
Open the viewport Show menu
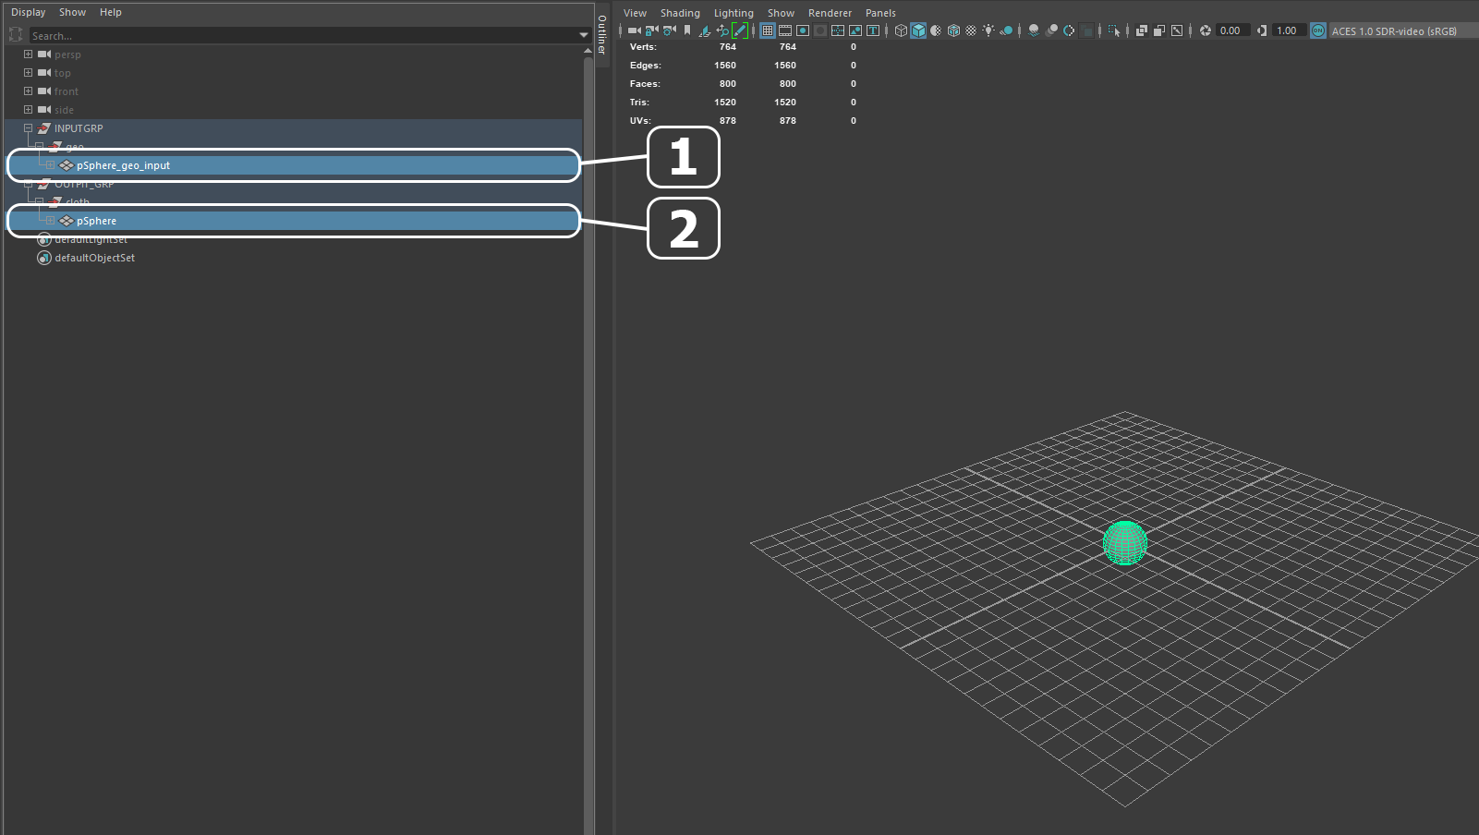point(781,13)
